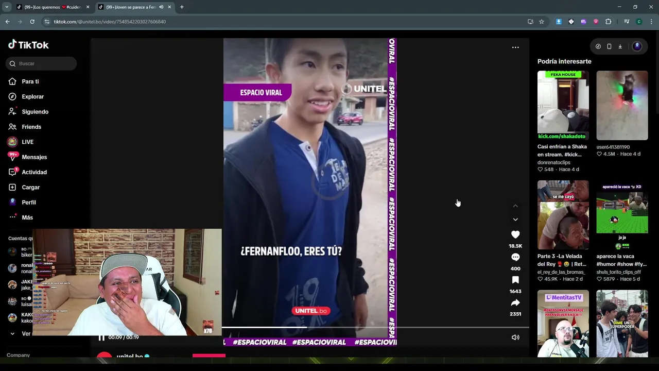Open the Chrome three-dots menu

(x=651, y=22)
